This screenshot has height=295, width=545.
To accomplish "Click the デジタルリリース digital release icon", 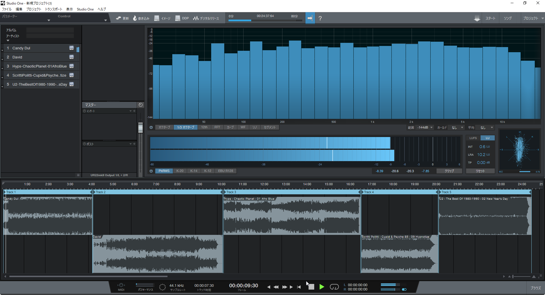I will (x=196, y=18).
